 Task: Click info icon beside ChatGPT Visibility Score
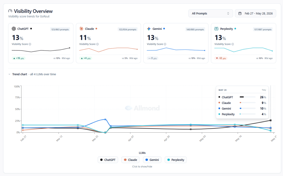point(30,44)
